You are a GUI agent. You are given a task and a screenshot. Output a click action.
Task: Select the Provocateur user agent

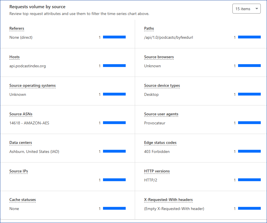[155, 123]
